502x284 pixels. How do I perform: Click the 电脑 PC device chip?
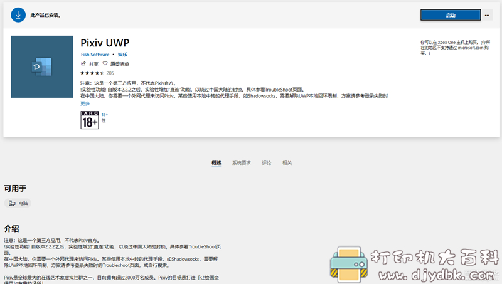tap(18, 203)
